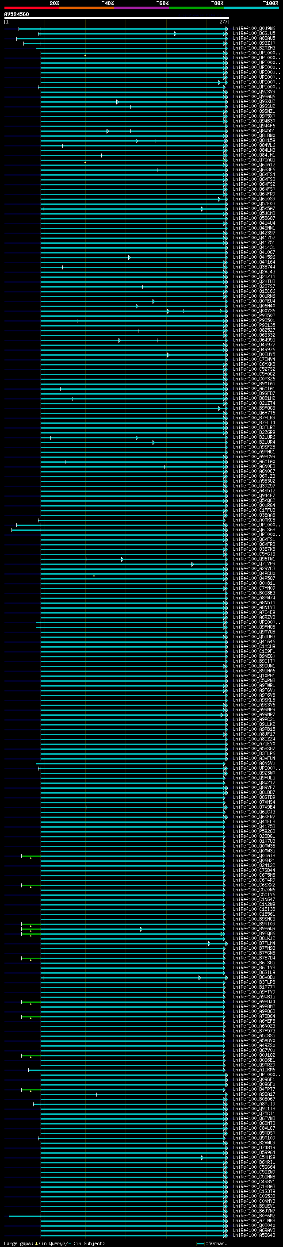283x1247 pixels.
Task: Select hit label UniRef100_Q3E7K8
Action: 254,549
